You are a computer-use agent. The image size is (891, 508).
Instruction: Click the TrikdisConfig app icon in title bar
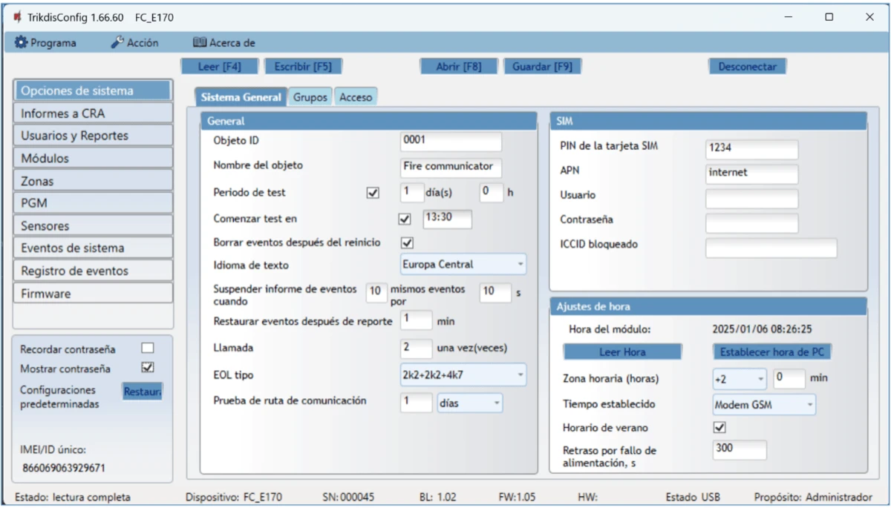point(18,17)
